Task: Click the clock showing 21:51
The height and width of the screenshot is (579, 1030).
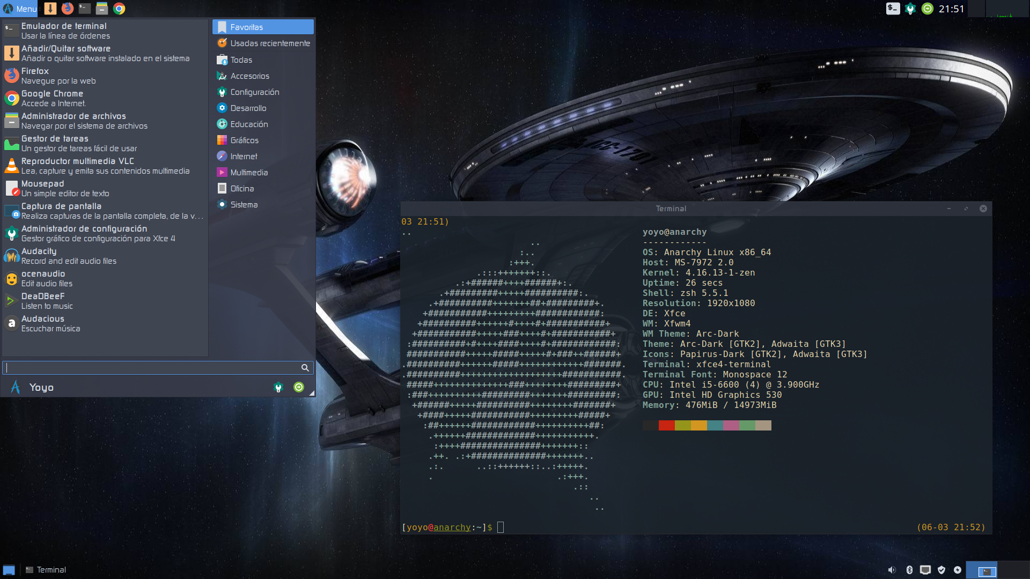Action: tap(951, 9)
